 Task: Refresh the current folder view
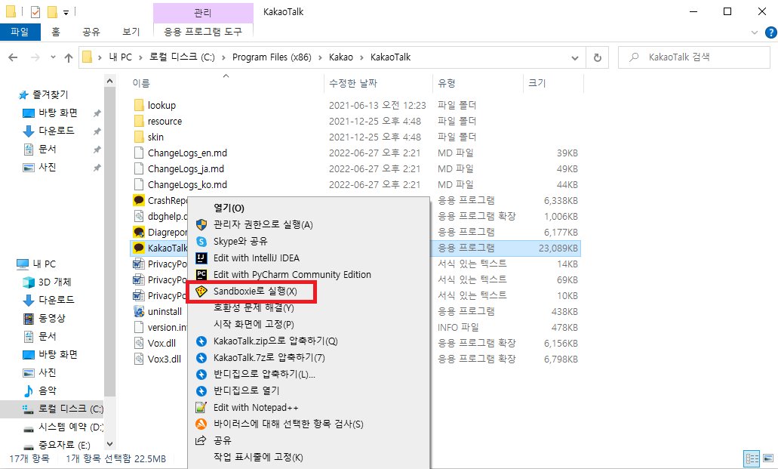click(598, 57)
